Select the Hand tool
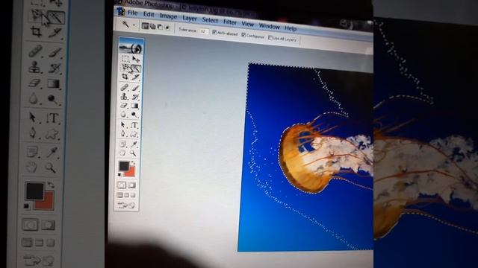478x268 pixels. coord(122,152)
